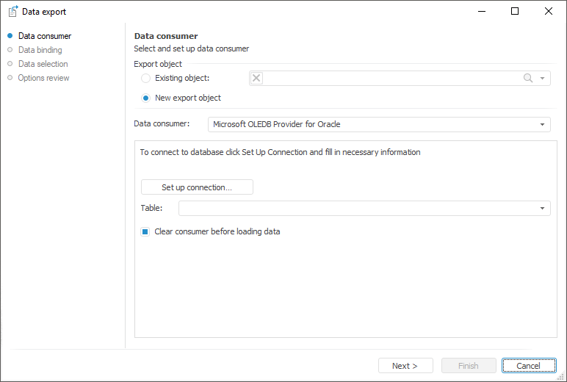
Task: Select the New export object option
Action: (x=146, y=98)
